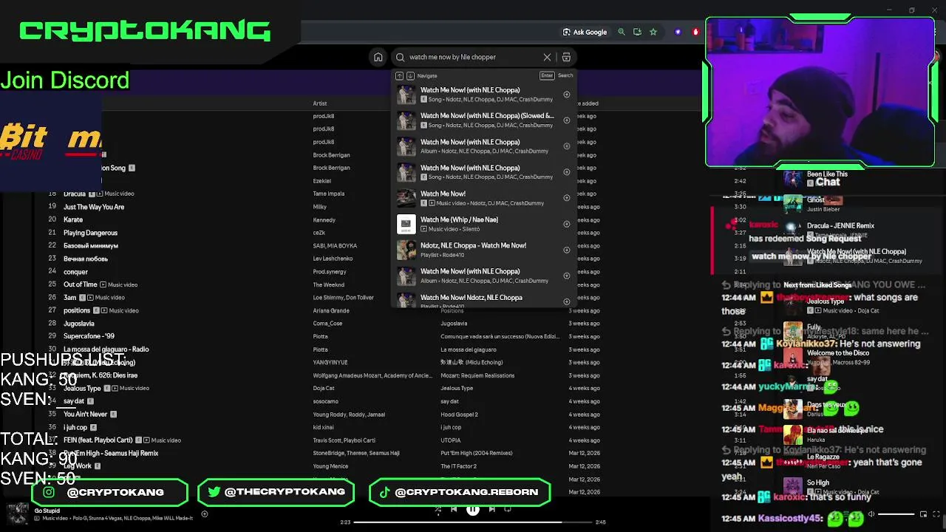Add 'Go Stupid' to Liked Songs
This screenshot has height=532, width=946.
click(x=205, y=514)
